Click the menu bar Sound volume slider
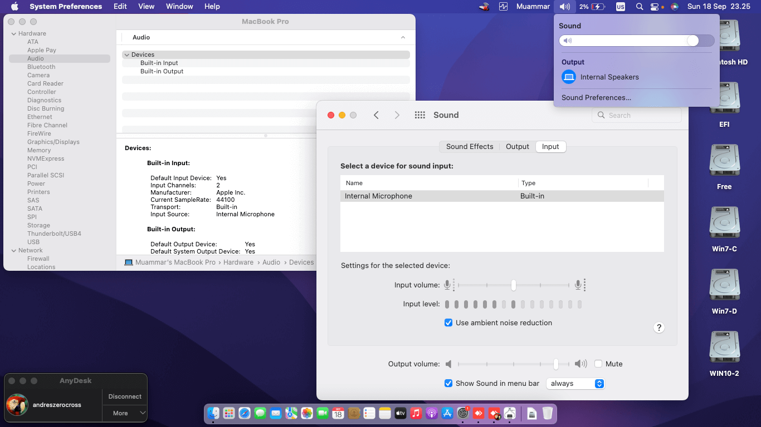 (637, 41)
